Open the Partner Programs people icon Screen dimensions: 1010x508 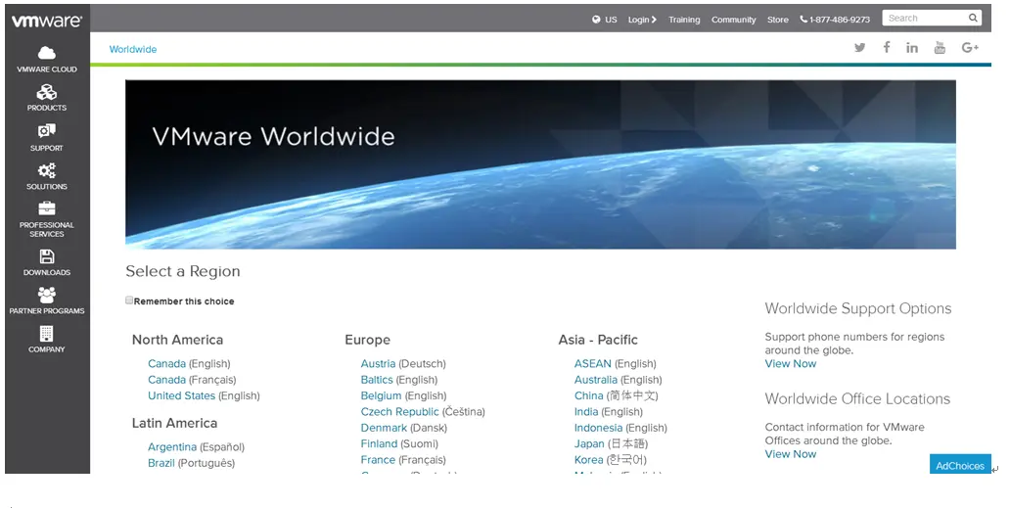[x=46, y=295]
